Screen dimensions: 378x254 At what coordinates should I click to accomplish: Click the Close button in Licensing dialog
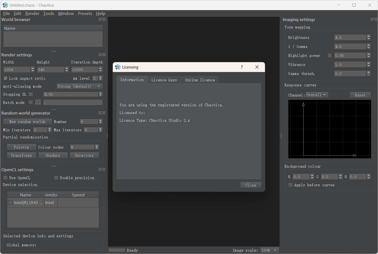[251, 185]
